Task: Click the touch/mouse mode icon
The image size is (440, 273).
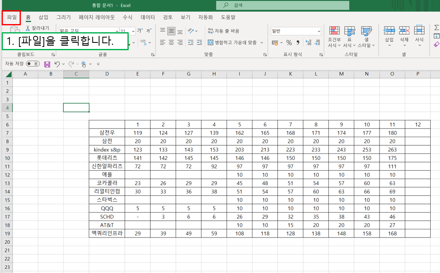Action: tap(84, 64)
